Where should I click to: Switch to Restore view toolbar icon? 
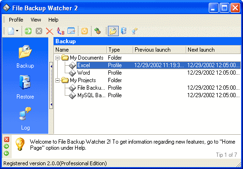pos(124,31)
